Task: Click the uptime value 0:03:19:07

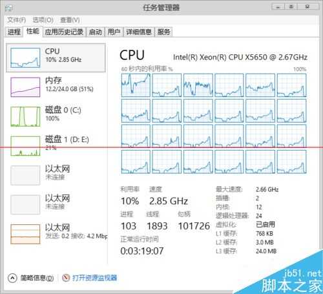Action: pos(142,251)
